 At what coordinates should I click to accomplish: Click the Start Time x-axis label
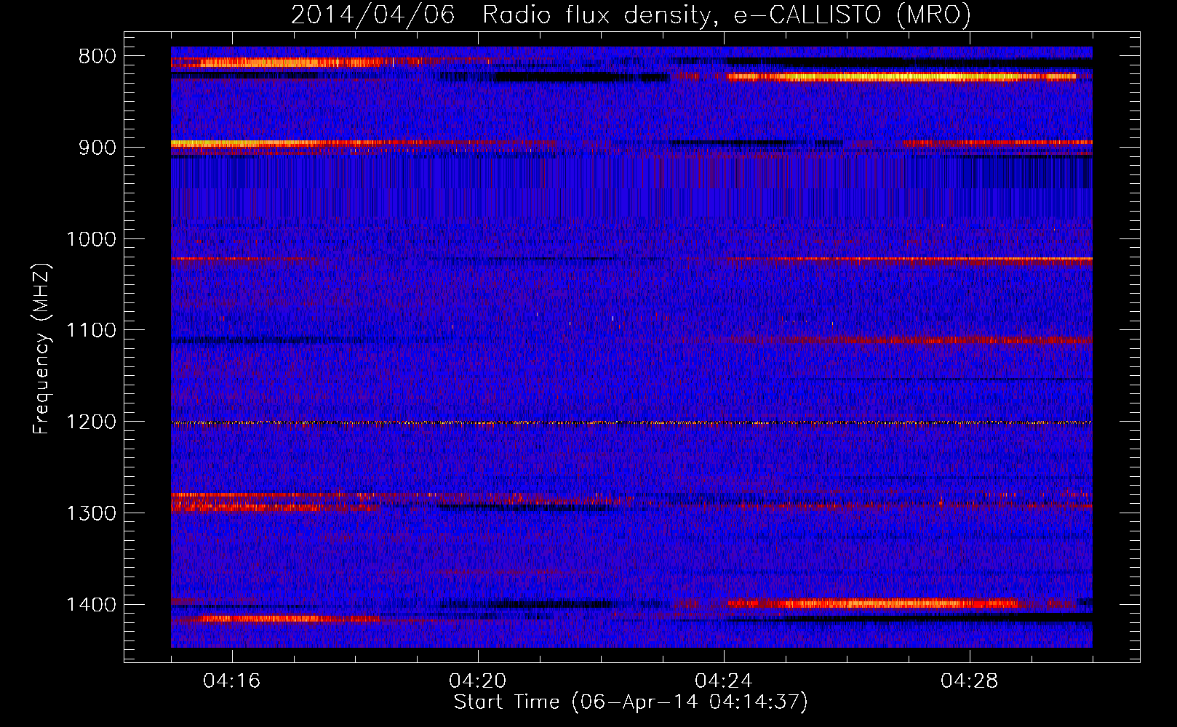point(631,702)
